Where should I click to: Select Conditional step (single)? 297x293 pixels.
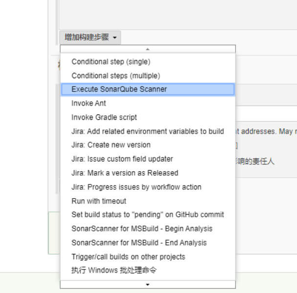[x=148, y=62]
